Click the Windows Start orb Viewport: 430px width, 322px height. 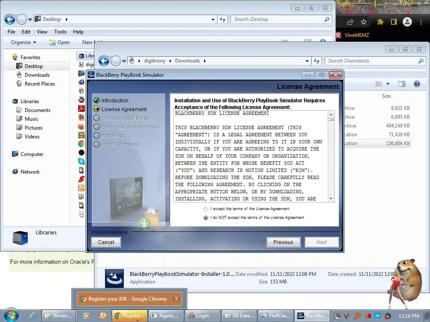11,315
